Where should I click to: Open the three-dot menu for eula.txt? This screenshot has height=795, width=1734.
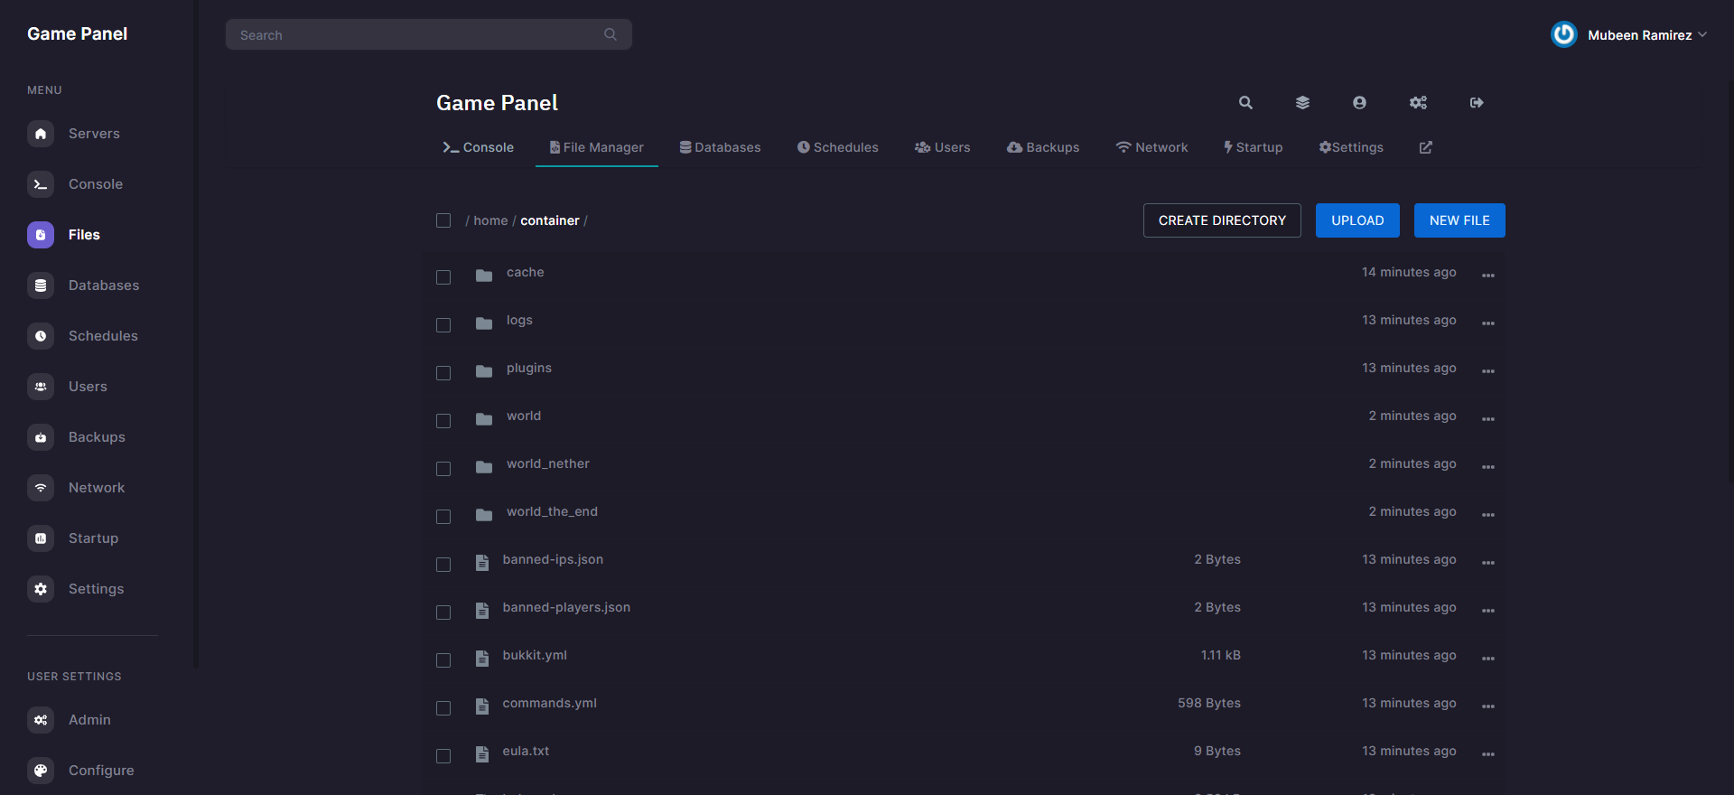1487,754
